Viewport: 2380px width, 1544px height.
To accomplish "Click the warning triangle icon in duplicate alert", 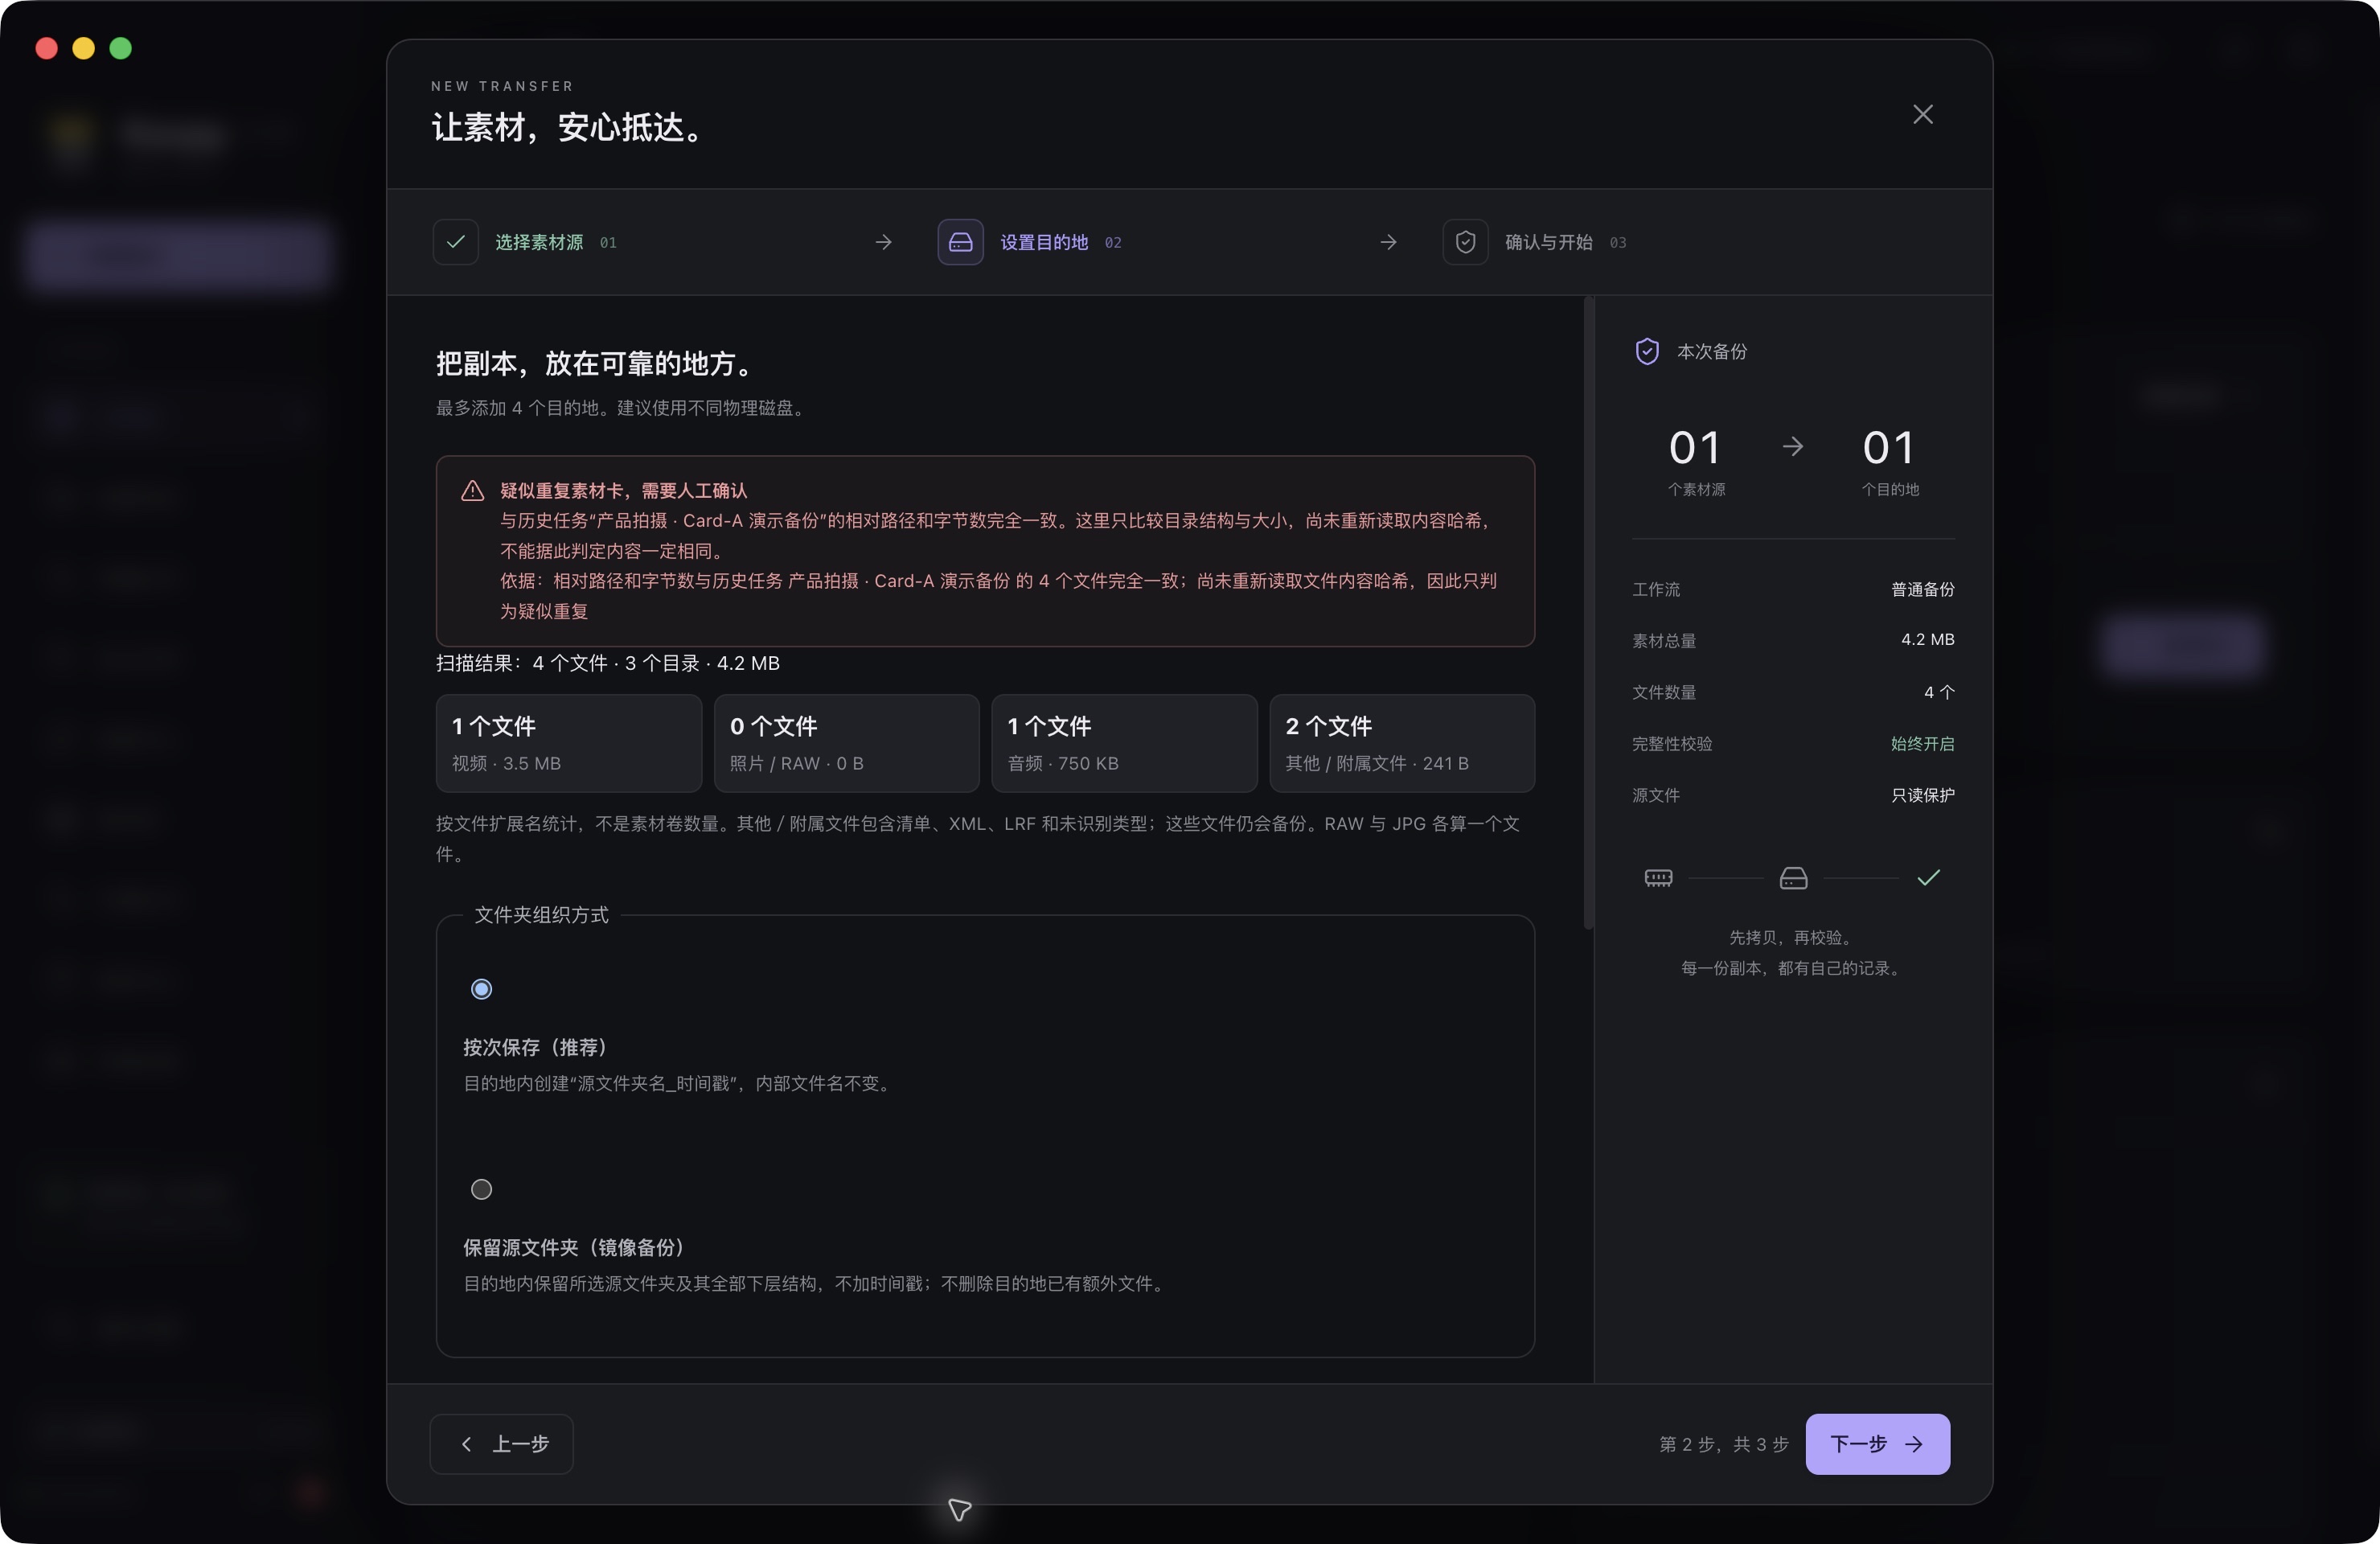I will pyautogui.click(x=472, y=491).
